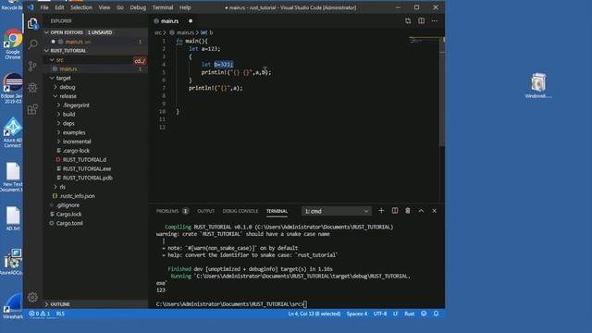Open More Actions ellipsis in editor
The width and height of the screenshot is (592, 333).
click(435, 20)
